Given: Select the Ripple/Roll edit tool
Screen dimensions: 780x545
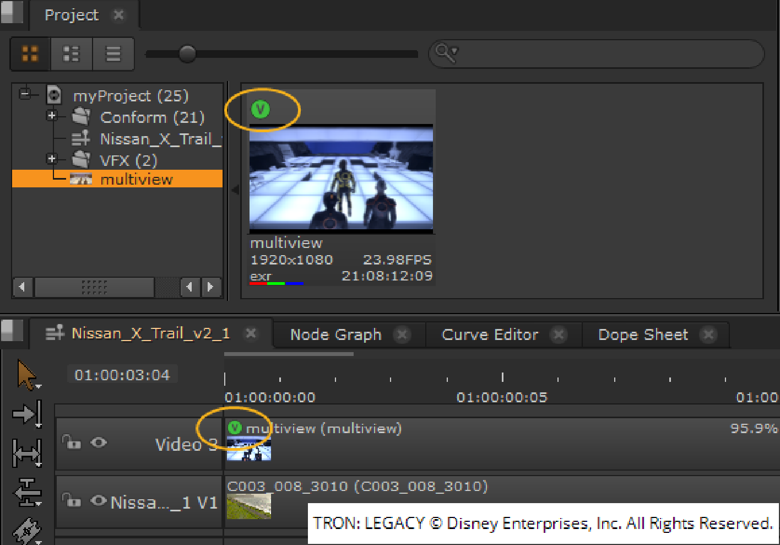Looking at the screenshot, I should (26, 492).
